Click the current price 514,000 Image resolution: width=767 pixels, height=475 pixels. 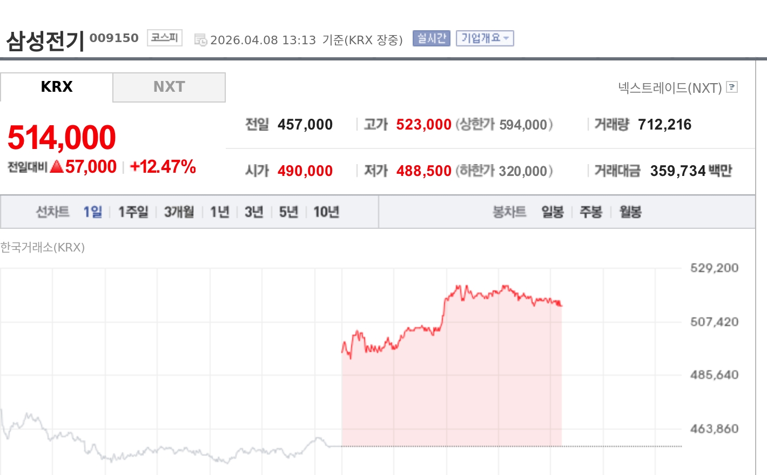61,137
